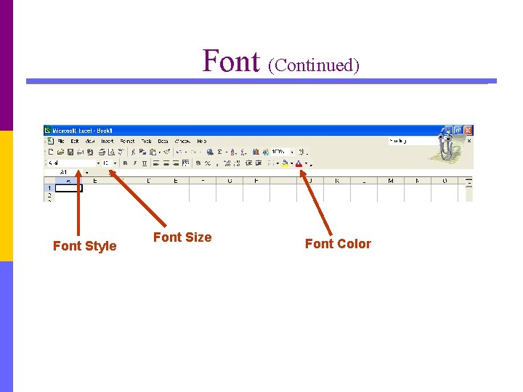Open the View menu

pos(90,141)
